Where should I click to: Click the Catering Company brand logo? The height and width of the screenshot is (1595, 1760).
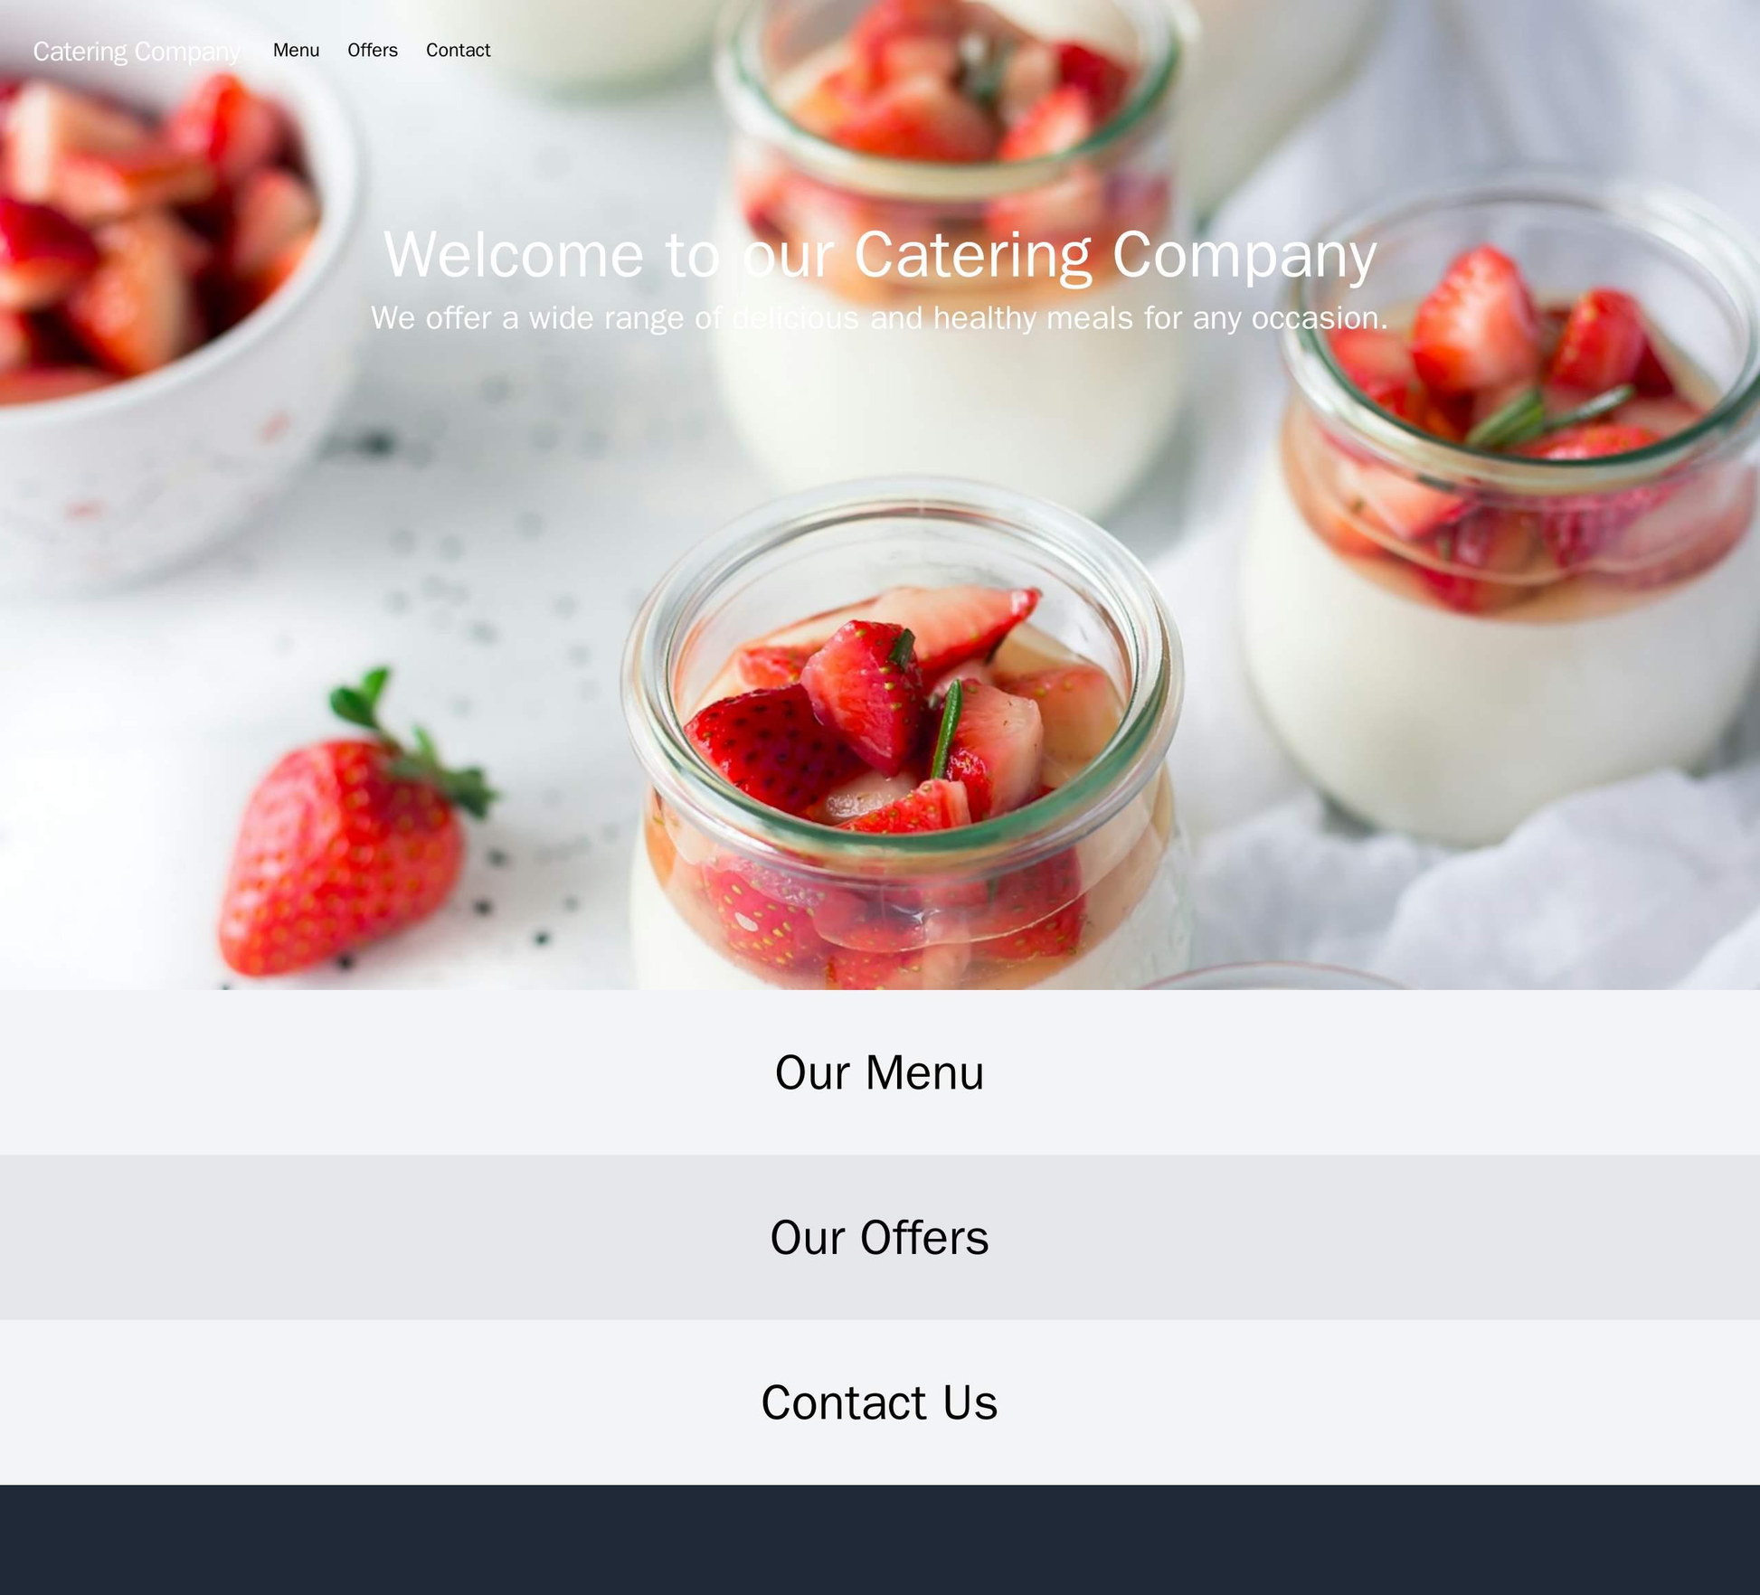tap(135, 49)
